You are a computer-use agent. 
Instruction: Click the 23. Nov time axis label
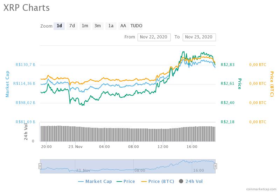75,147
